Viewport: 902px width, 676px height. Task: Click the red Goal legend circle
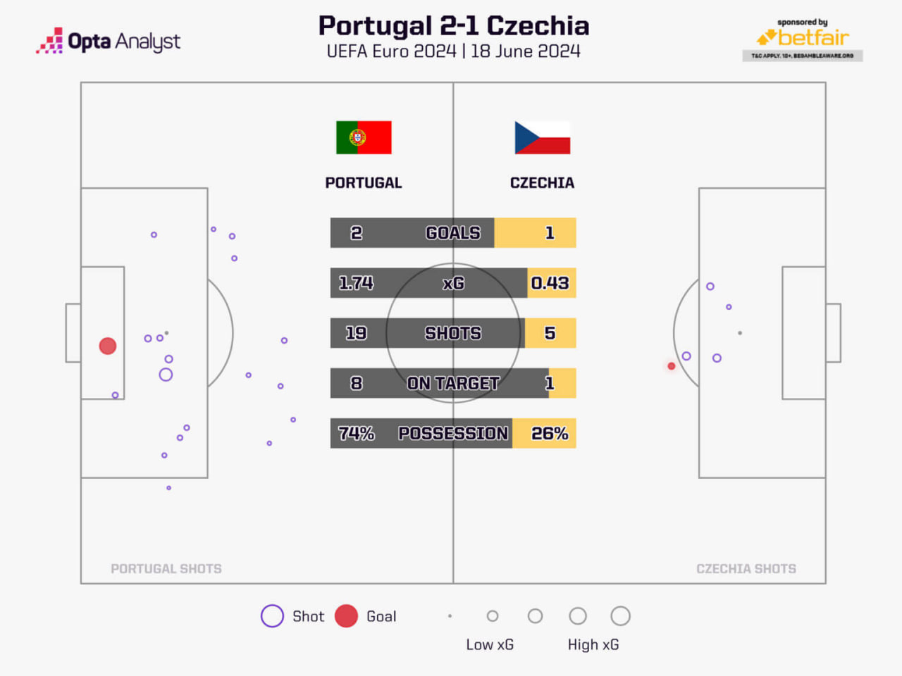click(346, 616)
